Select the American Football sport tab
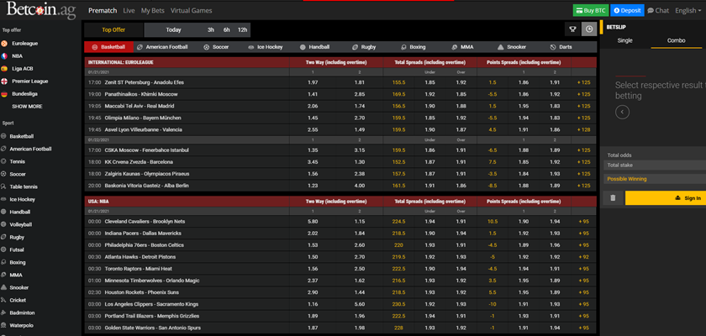The width and height of the screenshot is (706, 336). point(162,47)
